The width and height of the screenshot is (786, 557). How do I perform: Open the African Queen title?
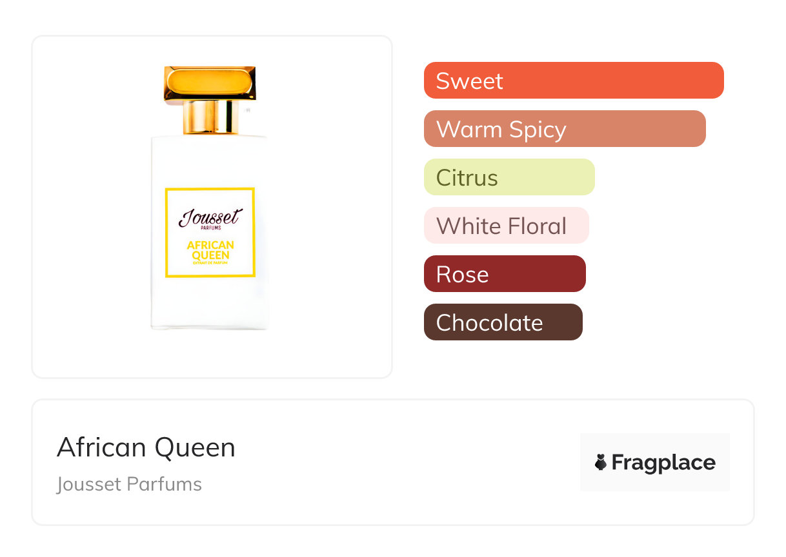[x=146, y=447]
